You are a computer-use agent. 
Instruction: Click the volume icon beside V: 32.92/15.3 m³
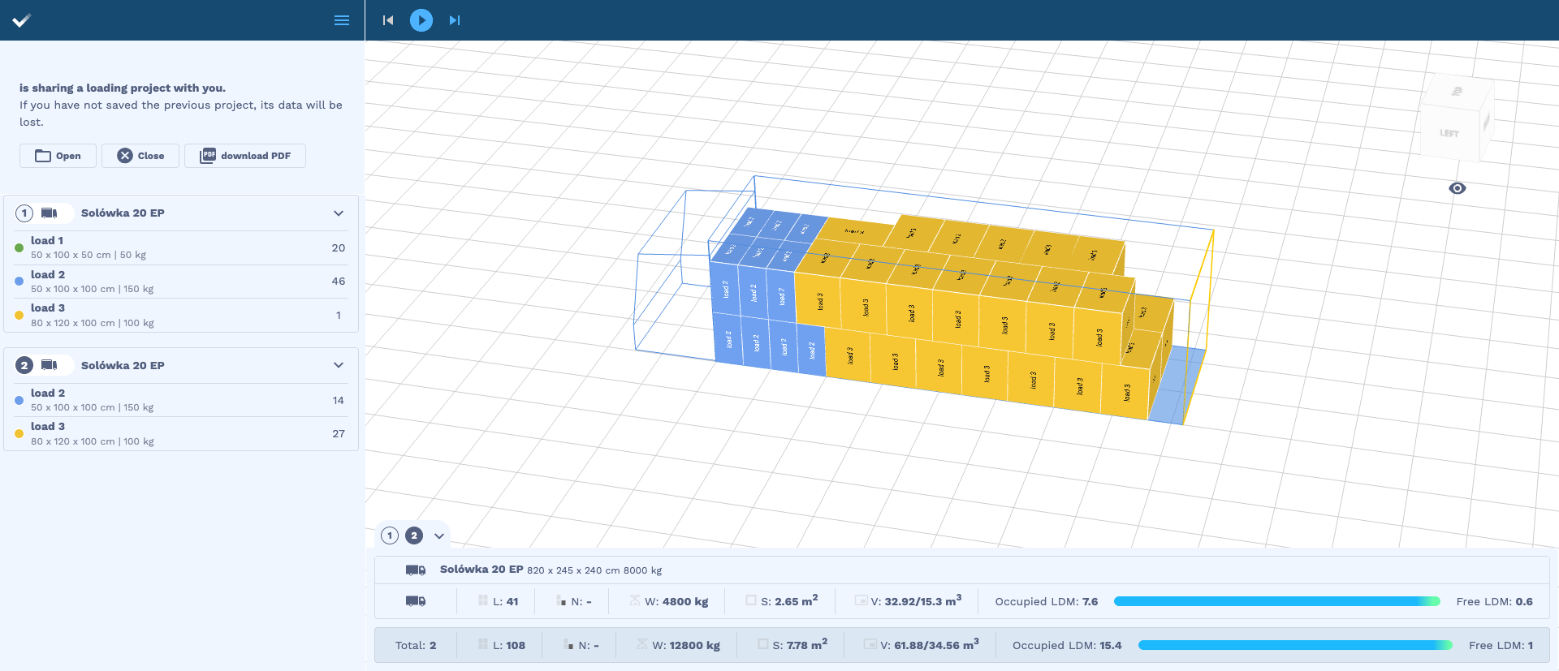click(861, 601)
